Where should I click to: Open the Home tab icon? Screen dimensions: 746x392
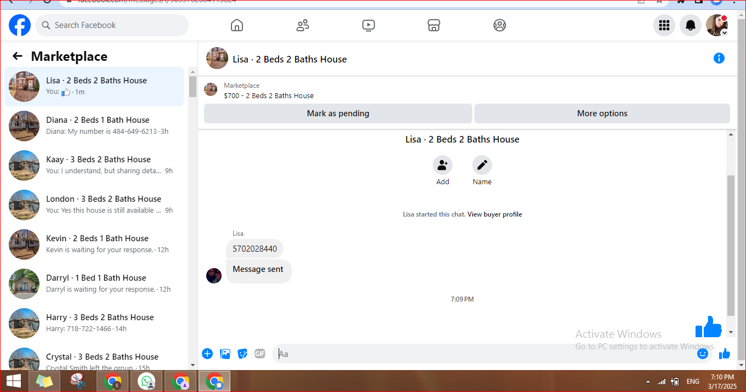click(x=236, y=25)
